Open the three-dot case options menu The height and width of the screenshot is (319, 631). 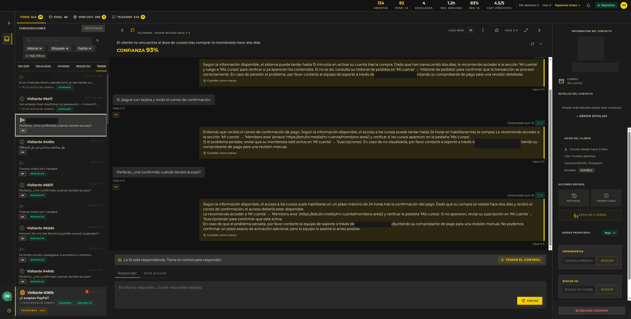[x=483, y=30]
